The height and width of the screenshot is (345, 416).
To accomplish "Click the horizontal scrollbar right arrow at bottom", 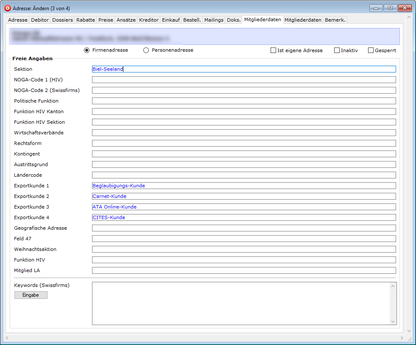I will point(402,338).
